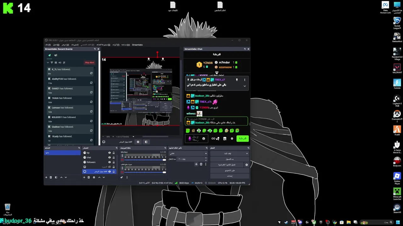Open the Recent Events send (paper plane) tab

pos(49,55)
